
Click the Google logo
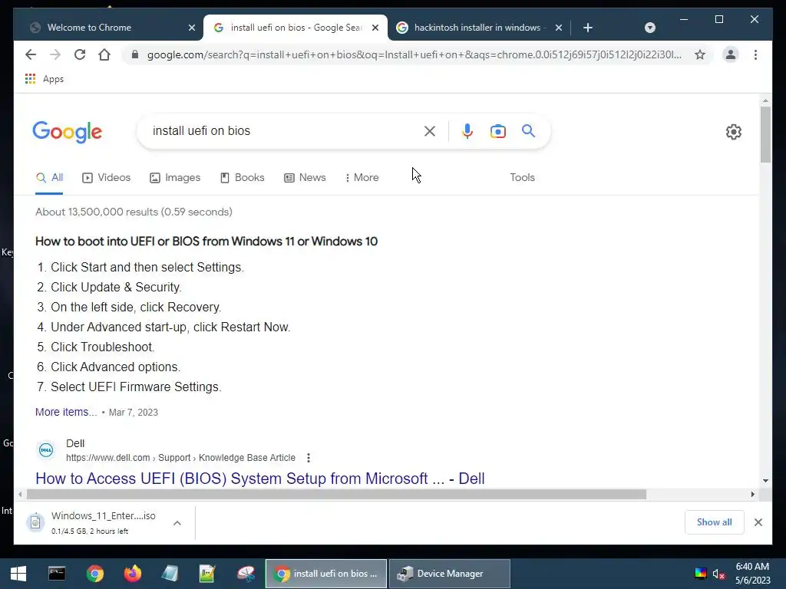[68, 132]
